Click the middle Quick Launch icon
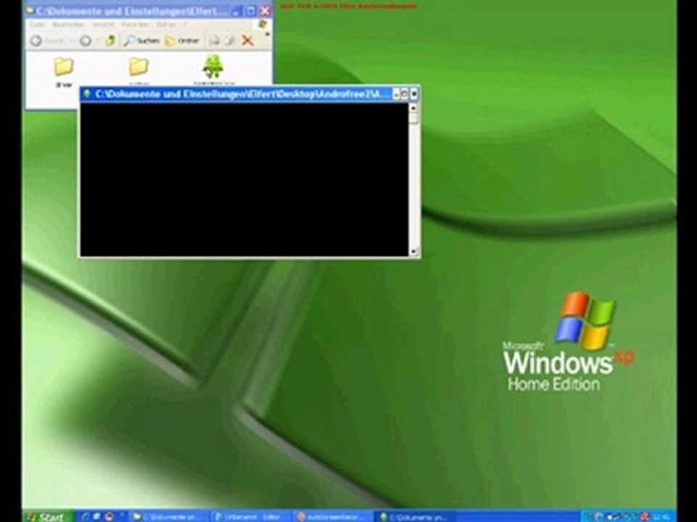Viewport: 697px width, 522px height. click(x=97, y=517)
